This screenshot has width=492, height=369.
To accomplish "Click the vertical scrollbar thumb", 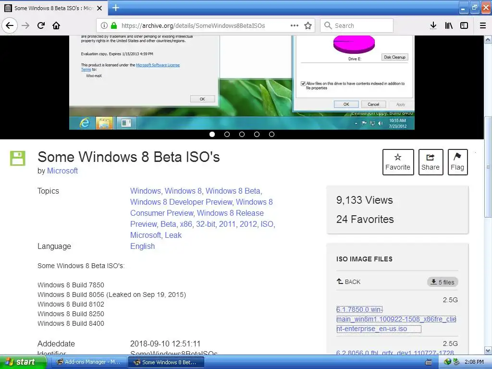I will point(488,167).
